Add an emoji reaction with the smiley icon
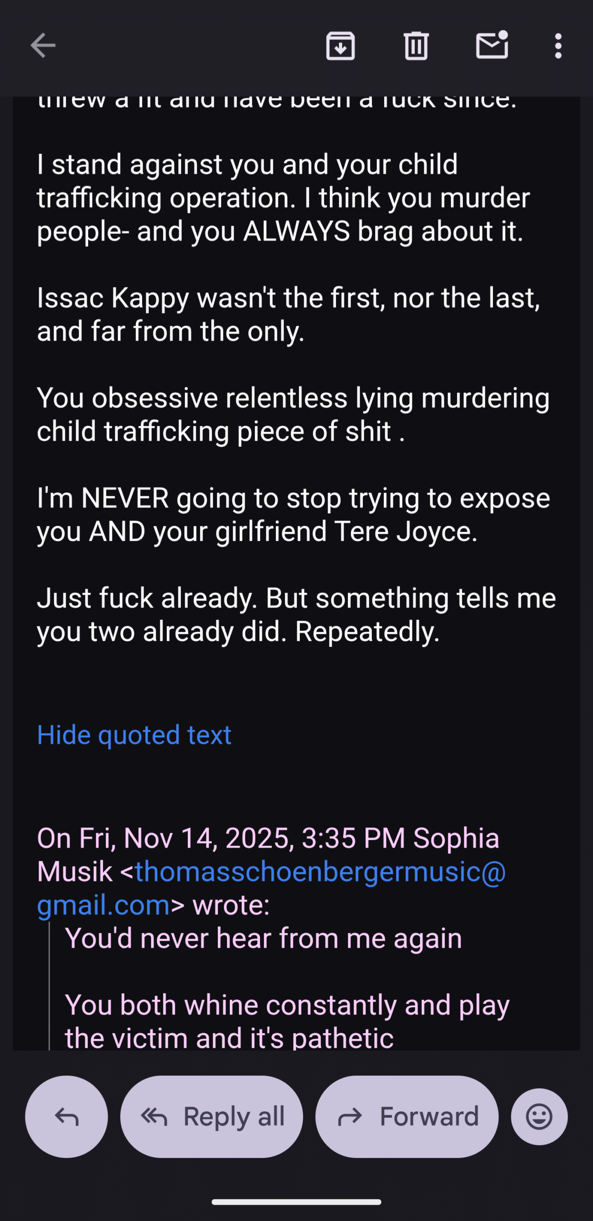This screenshot has width=593, height=1221. click(x=539, y=1117)
